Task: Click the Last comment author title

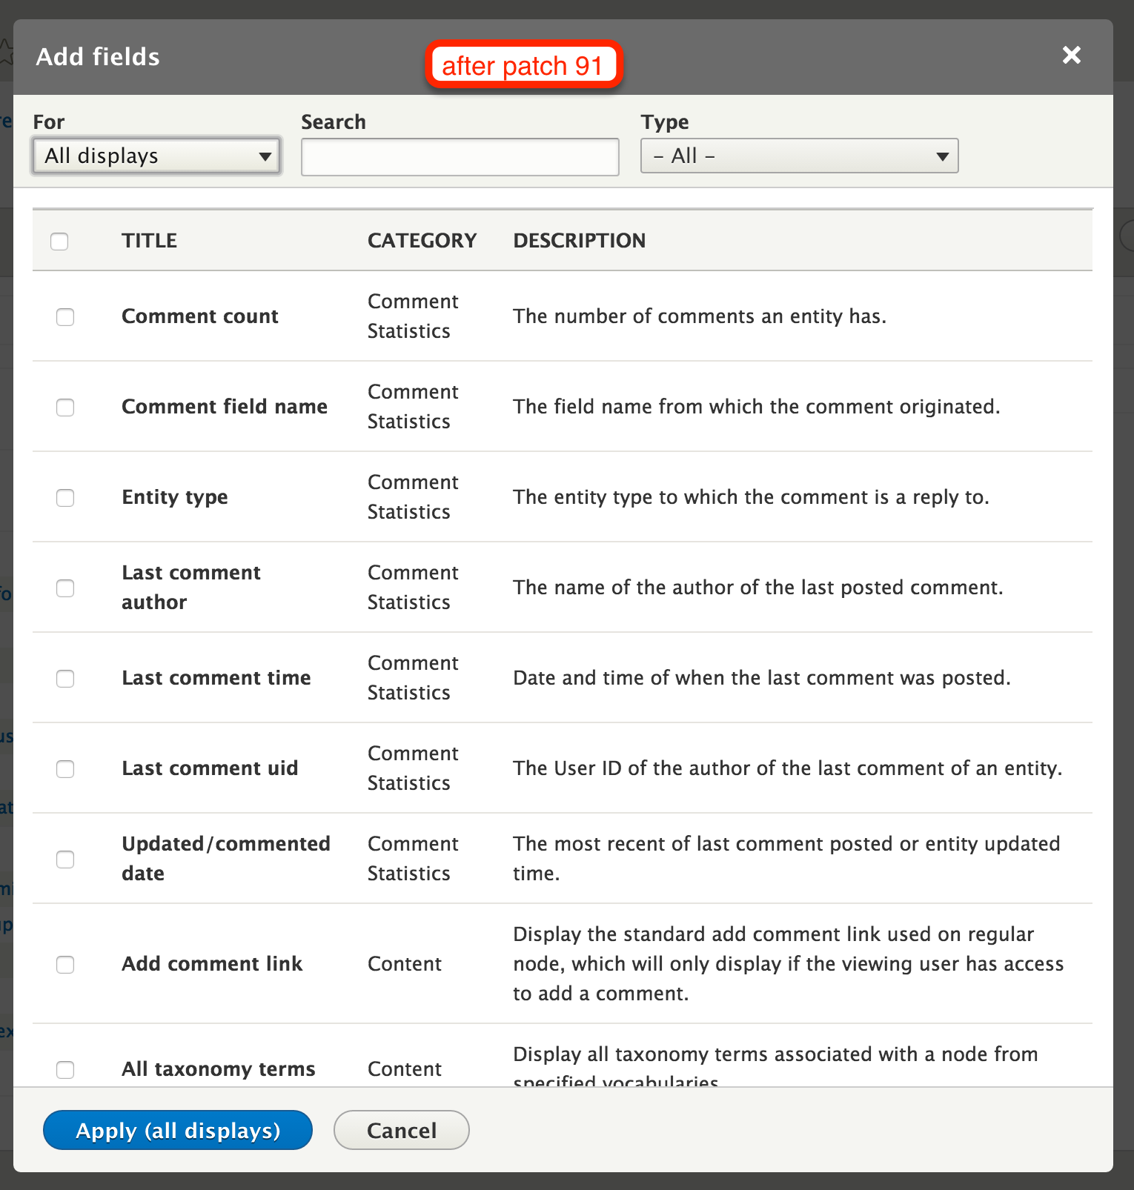Action: [x=191, y=588]
